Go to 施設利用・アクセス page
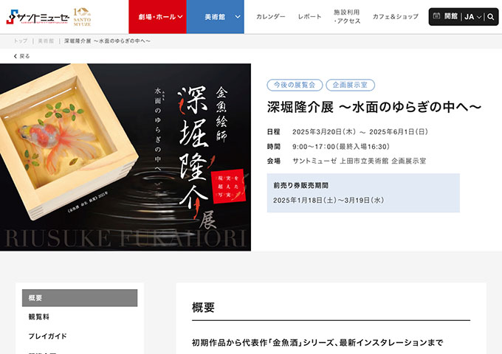 (347, 17)
